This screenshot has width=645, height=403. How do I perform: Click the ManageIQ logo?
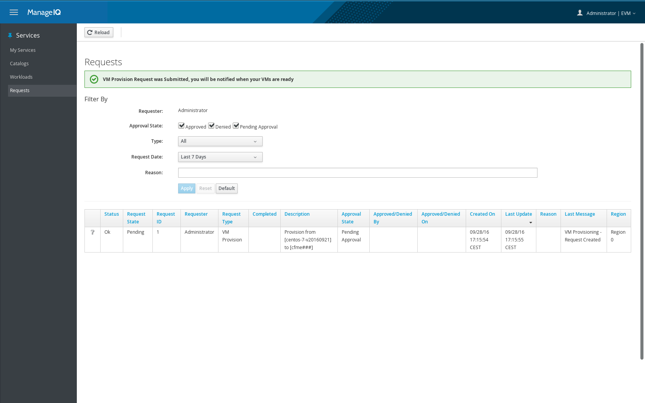(x=44, y=12)
